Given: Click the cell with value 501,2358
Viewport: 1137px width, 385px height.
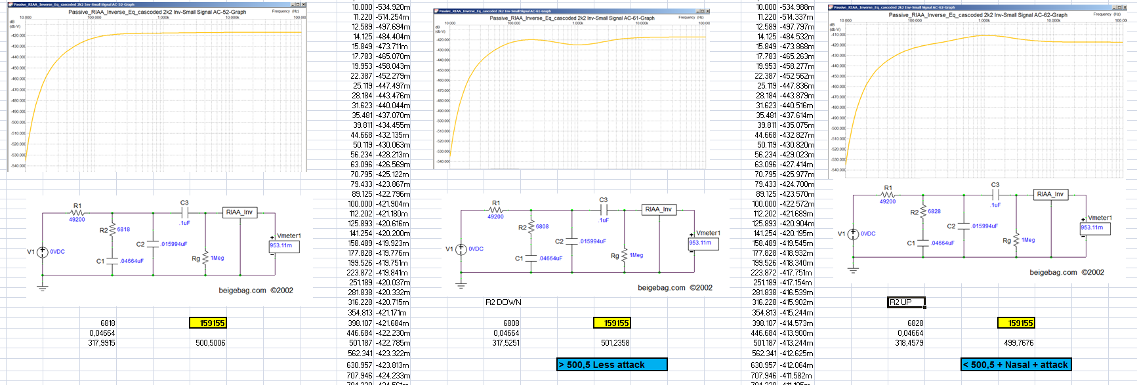Looking at the screenshot, I should pyautogui.click(x=615, y=343).
